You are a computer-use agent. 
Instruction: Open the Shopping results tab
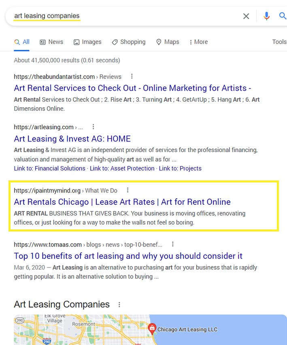(128, 42)
